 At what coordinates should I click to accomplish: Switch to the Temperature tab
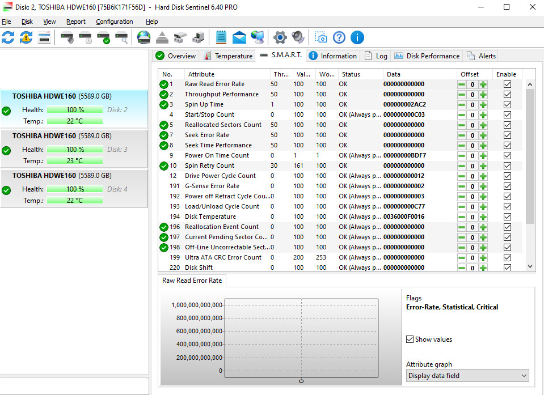click(x=228, y=56)
